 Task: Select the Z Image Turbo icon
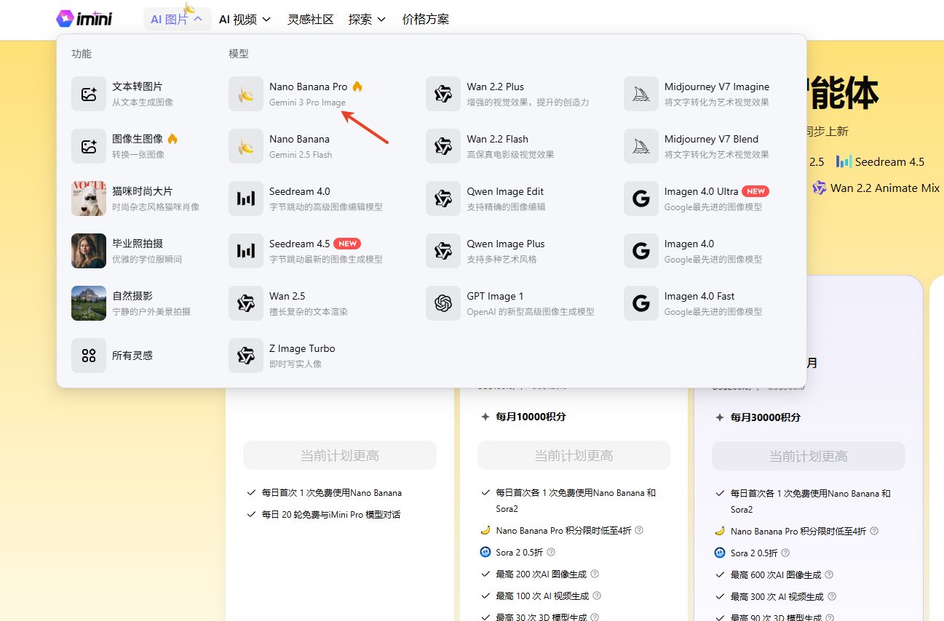click(x=245, y=355)
